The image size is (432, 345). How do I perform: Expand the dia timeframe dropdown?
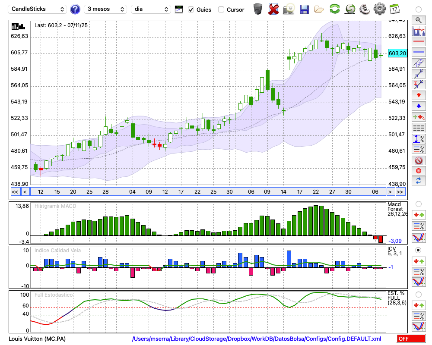tap(151, 9)
